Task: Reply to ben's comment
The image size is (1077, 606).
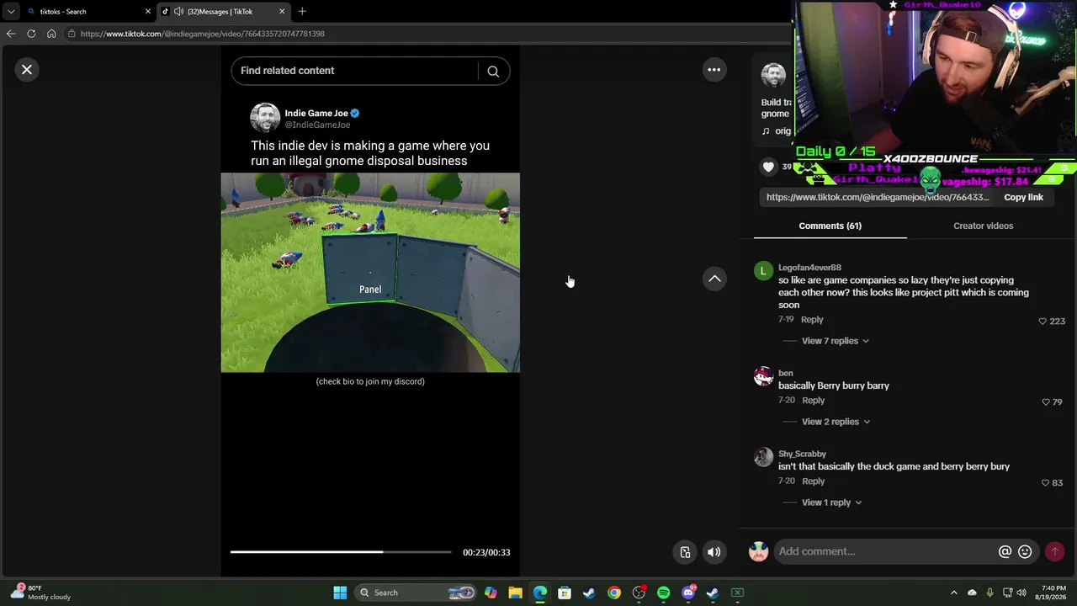Action: (813, 401)
